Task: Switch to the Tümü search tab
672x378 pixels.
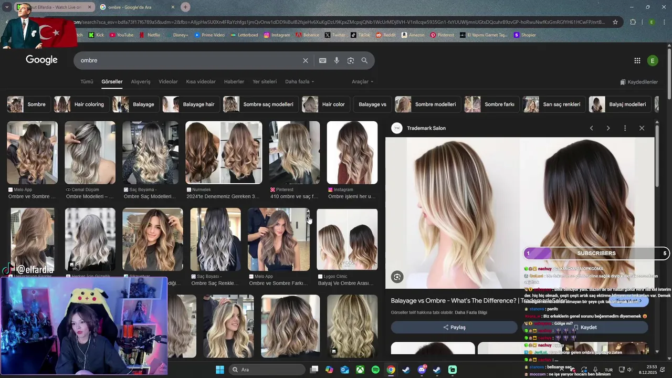Action: (87, 81)
